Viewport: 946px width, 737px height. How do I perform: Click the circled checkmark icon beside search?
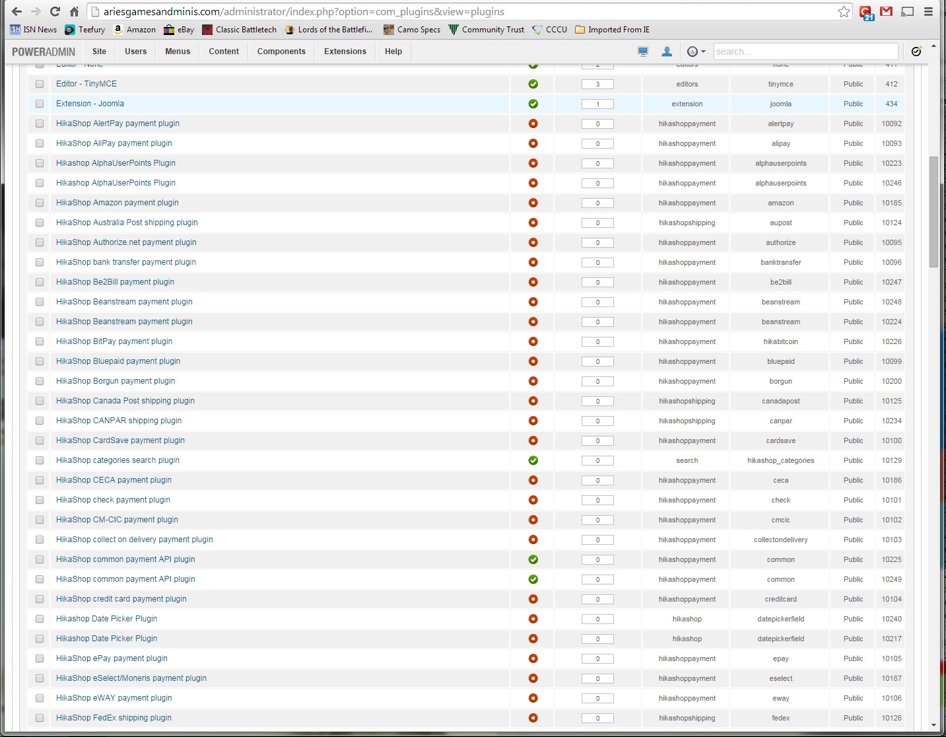[x=916, y=52]
